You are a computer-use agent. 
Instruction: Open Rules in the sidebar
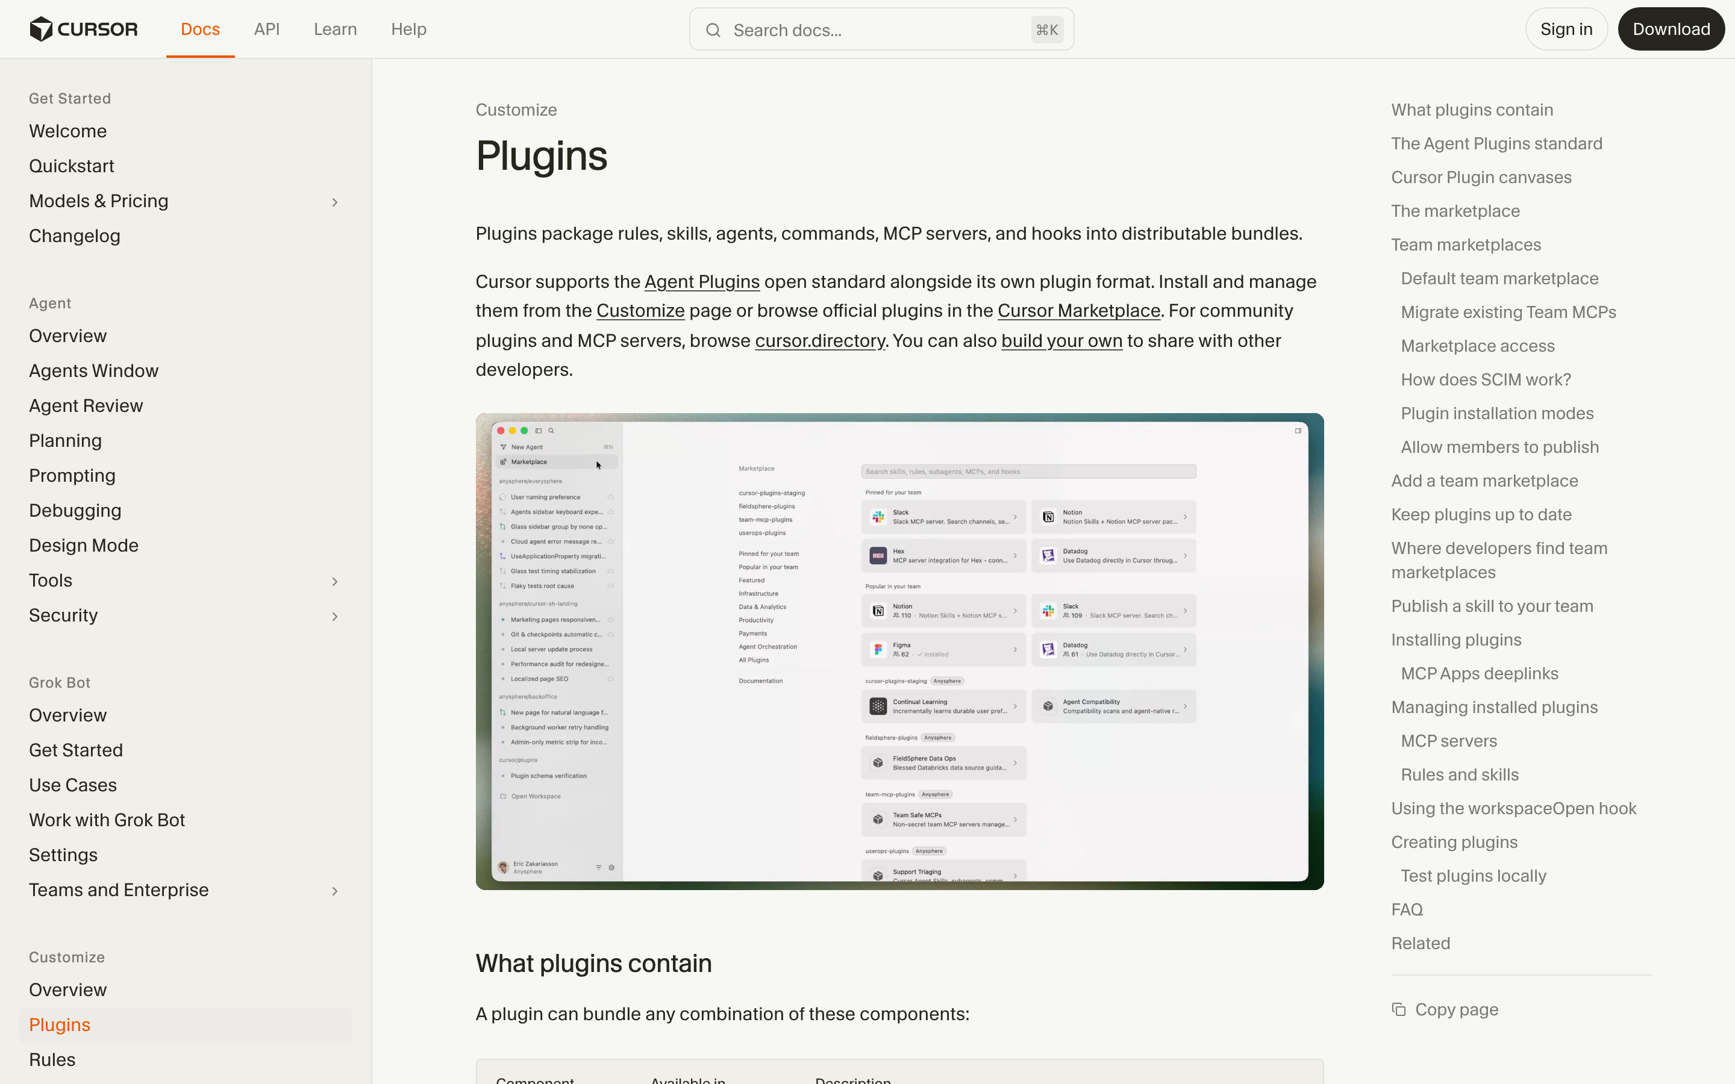point(52,1060)
